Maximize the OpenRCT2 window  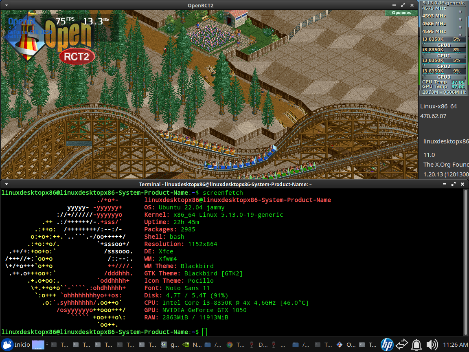[x=403, y=5]
